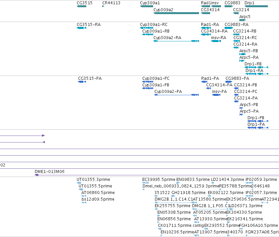Viewport: 279px width, 237px height.
Task: Open the IP02057.3prime EST label
Action: [x=261, y=193]
